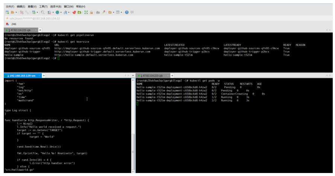Click the 246 quick command bookmark
Image resolution: width=335 pixels, height=176 pixels.
14,24
